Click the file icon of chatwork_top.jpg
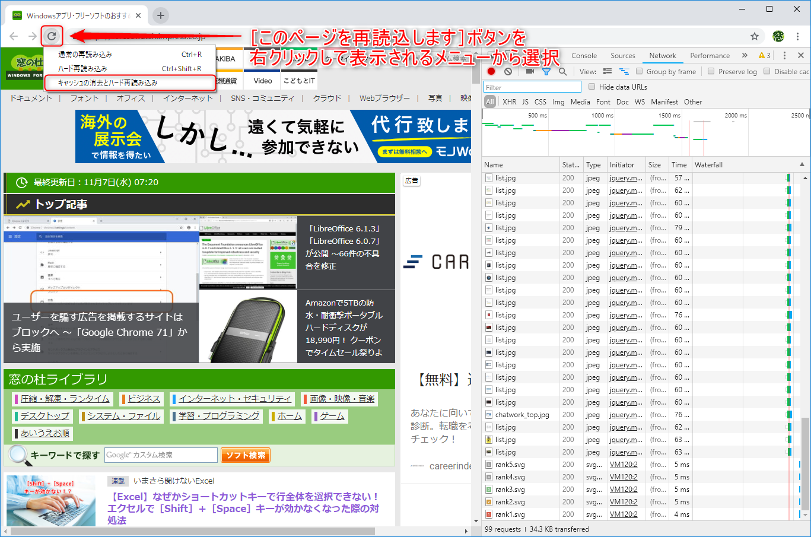This screenshot has height=537, width=811. (489, 415)
